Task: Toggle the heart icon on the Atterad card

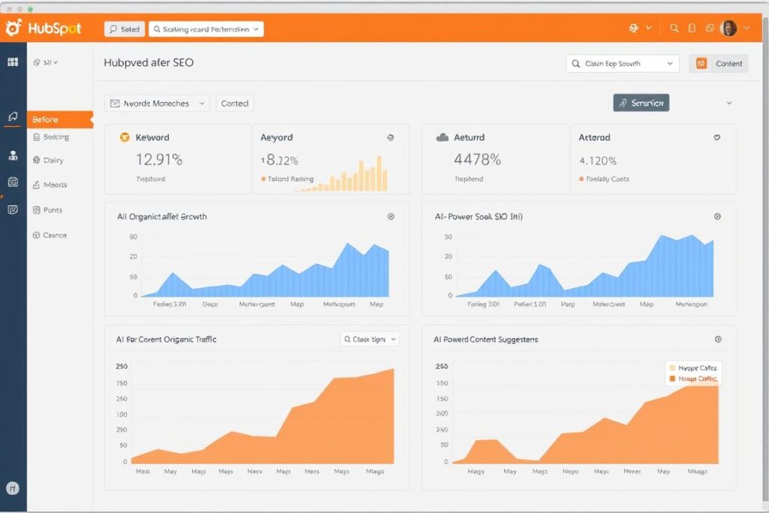Action: [717, 137]
